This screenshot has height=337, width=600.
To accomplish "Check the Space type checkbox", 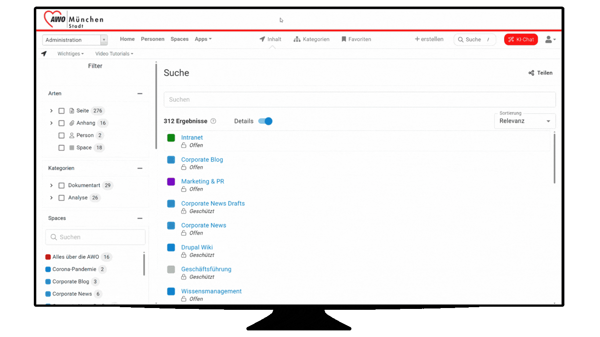I will pyautogui.click(x=61, y=148).
